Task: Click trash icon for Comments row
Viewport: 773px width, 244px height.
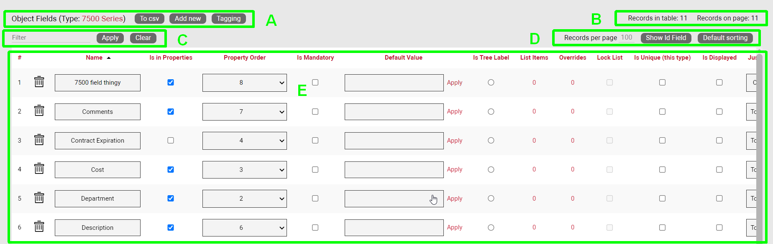Action: point(39,111)
